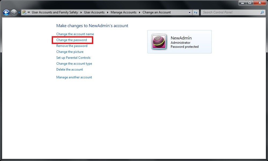Click the Control Panel icon in the address bar
Screen dimensions: 268x161
(24, 12)
